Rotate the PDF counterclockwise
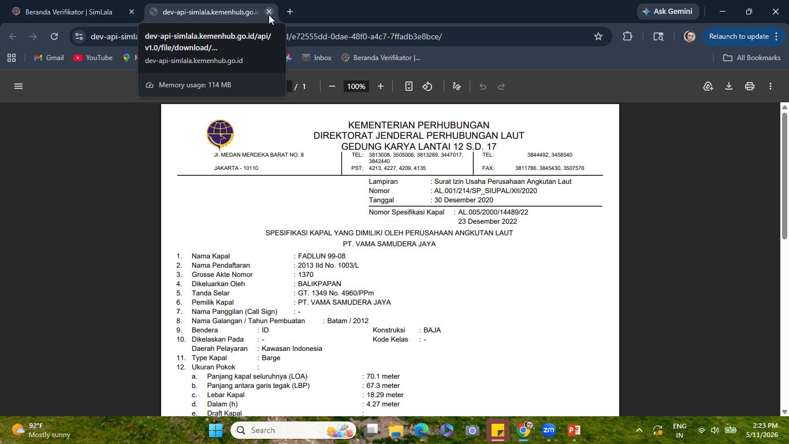 click(x=427, y=86)
